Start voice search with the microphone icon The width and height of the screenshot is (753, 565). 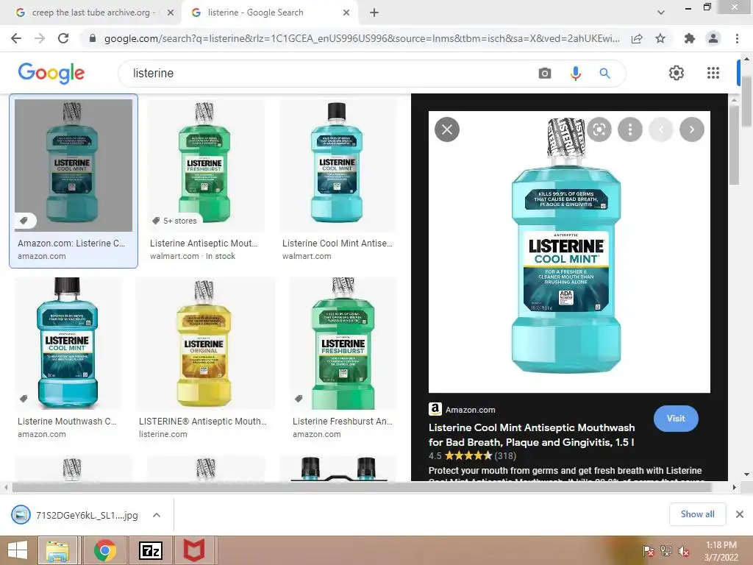click(575, 73)
